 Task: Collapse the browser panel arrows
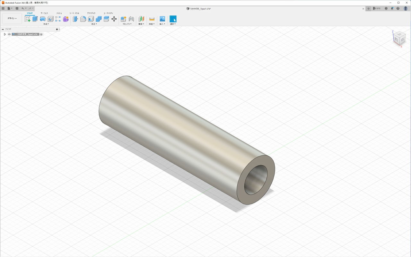3,29
